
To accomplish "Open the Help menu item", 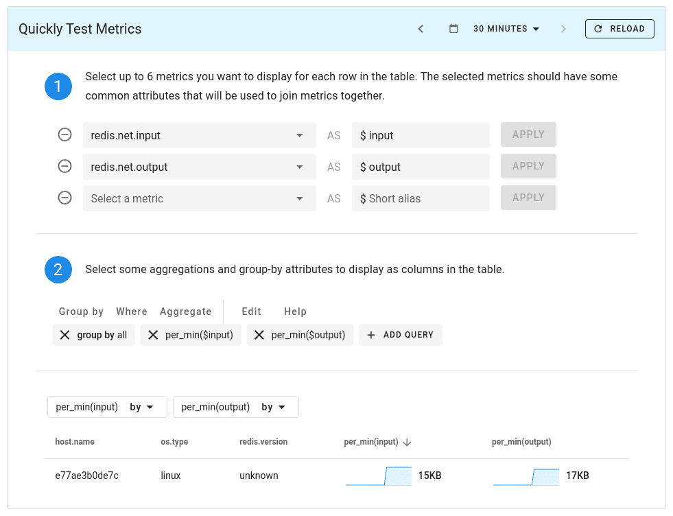I will coord(295,312).
